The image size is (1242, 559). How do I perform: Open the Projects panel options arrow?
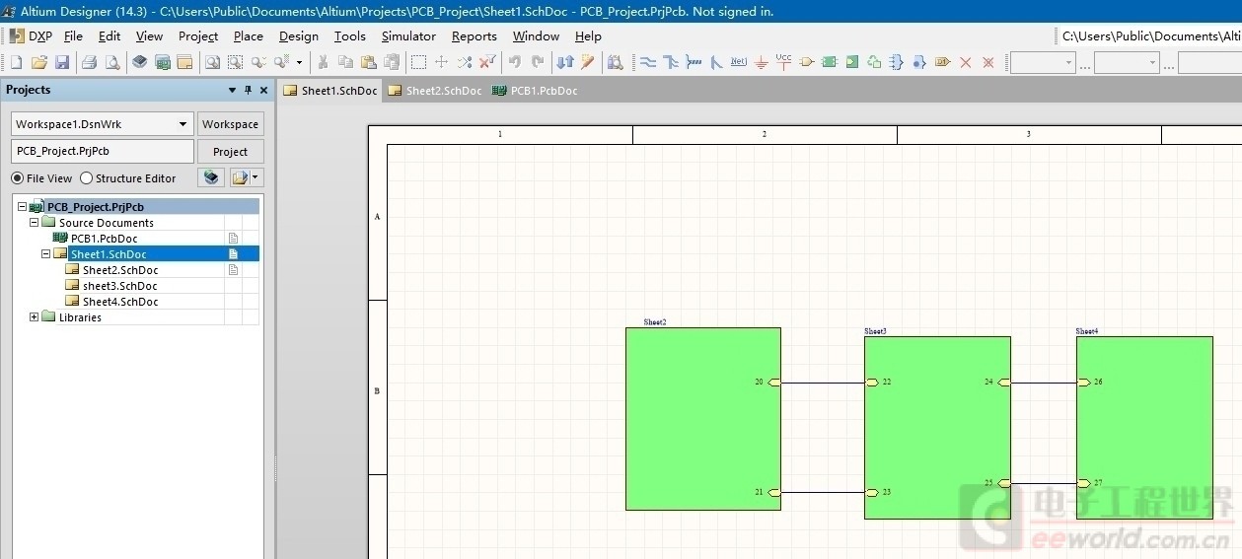[233, 90]
